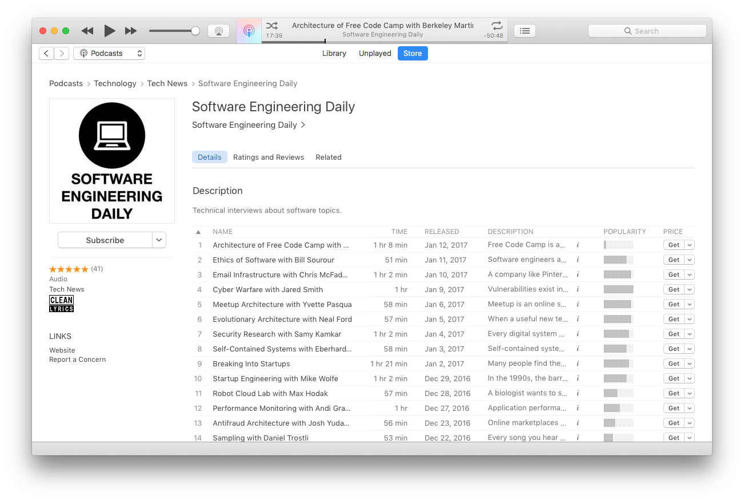Click the Play button in the toolbar

tap(110, 31)
